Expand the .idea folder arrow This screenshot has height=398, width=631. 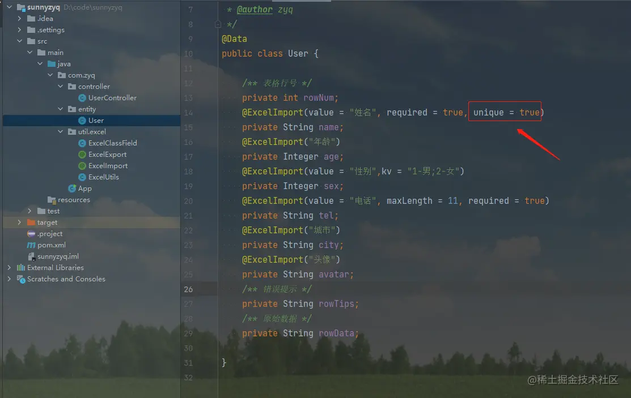(x=19, y=18)
